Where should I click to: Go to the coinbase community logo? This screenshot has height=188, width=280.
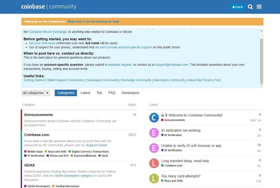(x=49, y=7)
